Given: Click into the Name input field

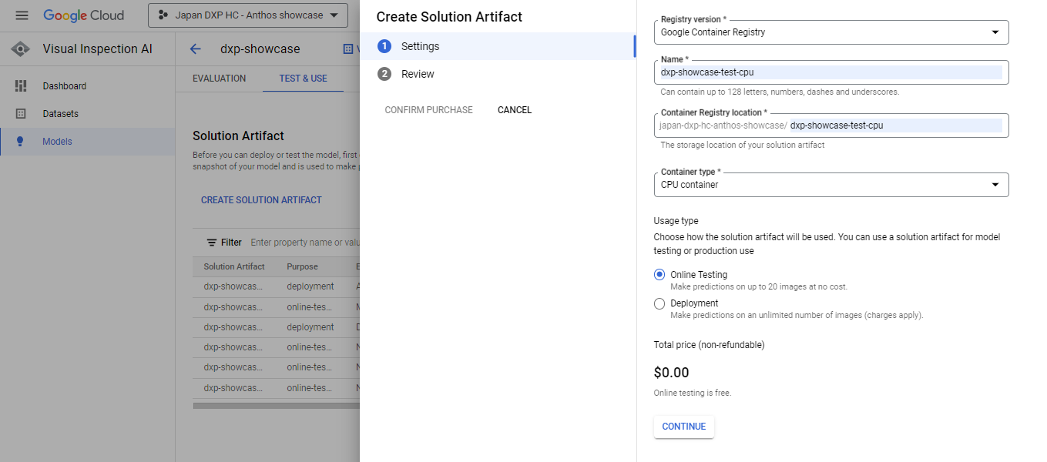Looking at the screenshot, I should [831, 72].
